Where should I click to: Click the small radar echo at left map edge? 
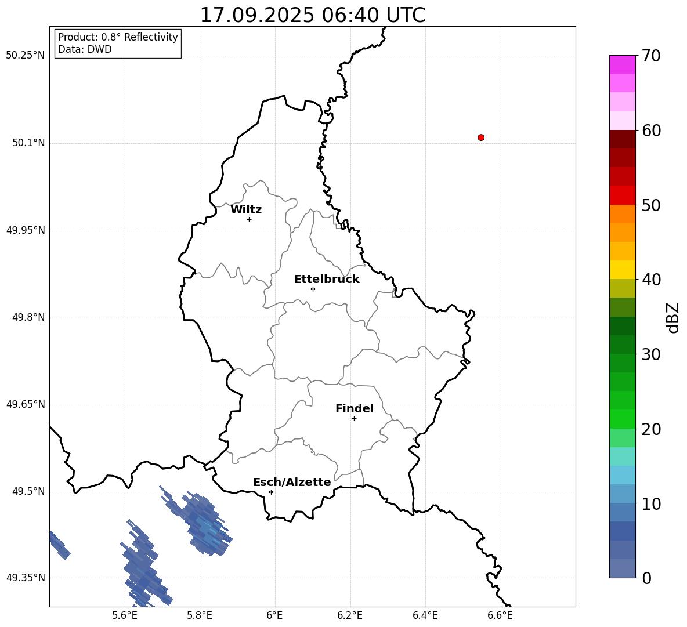click(60, 545)
